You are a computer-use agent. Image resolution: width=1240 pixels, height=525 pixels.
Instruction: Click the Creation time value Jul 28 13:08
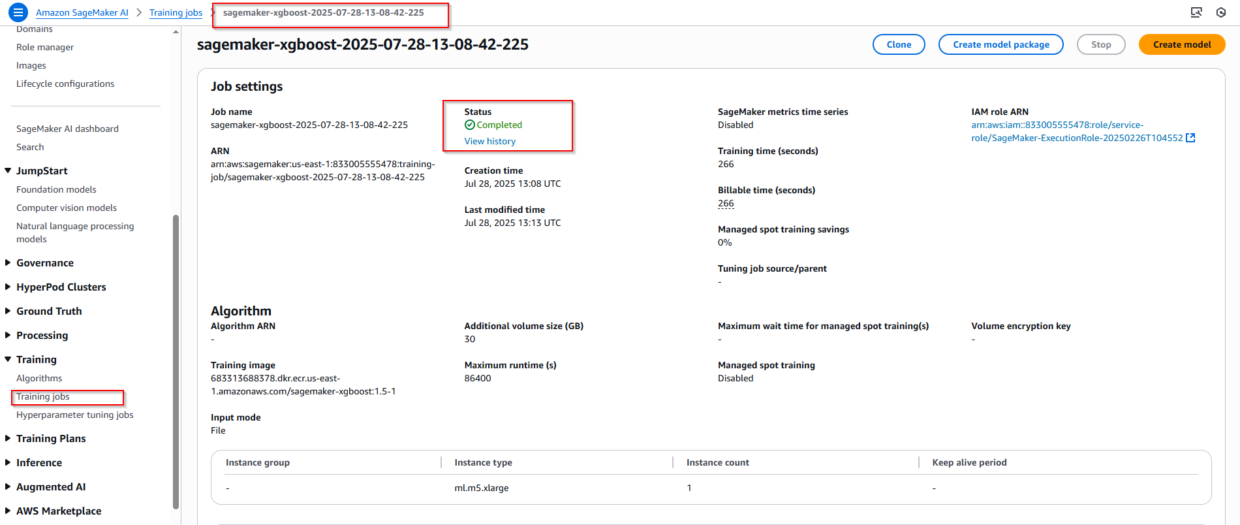pyautogui.click(x=513, y=183)
